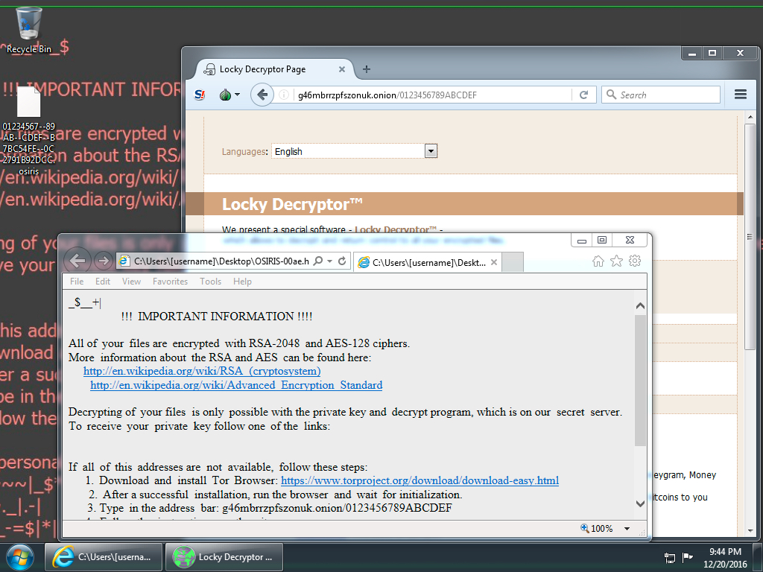The image size is (763, 572).
Task: Click the IE Home icon
Action: (598, 261)
